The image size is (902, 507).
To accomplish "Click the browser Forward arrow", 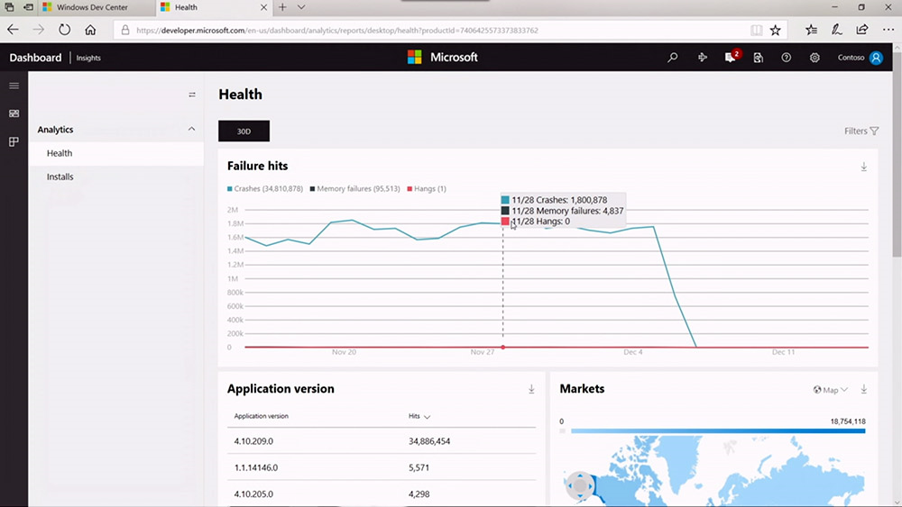I will (x=39, y=30).
